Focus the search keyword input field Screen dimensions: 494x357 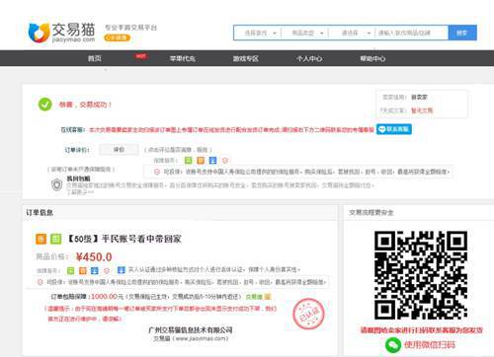coord(412,33)
